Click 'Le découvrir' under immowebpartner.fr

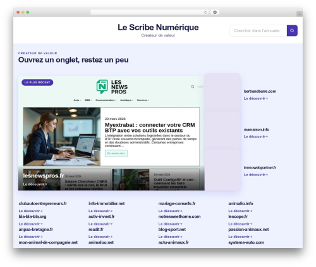coord(256,175)
